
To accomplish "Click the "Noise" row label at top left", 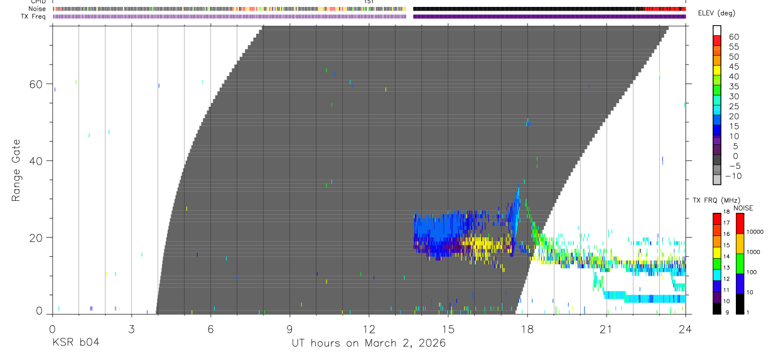I will click(x=37, y=9).
